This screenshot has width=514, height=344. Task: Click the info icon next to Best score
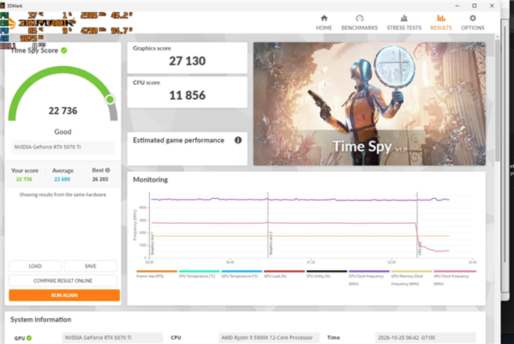(x=108, y=170)
